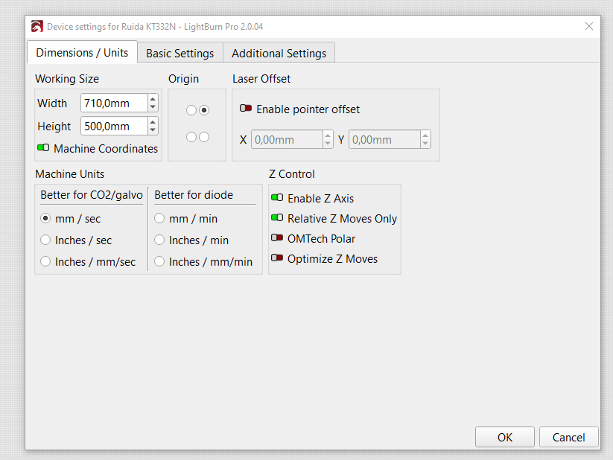Image resolution: width=613 pixels, height=460 pixels.
Task: Switch to the Basic Settings tab
Action: (180, 53)
